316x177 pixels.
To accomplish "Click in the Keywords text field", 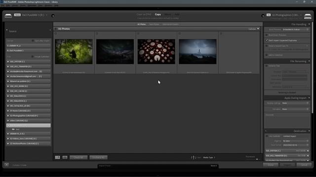I will tap(287, 122).
